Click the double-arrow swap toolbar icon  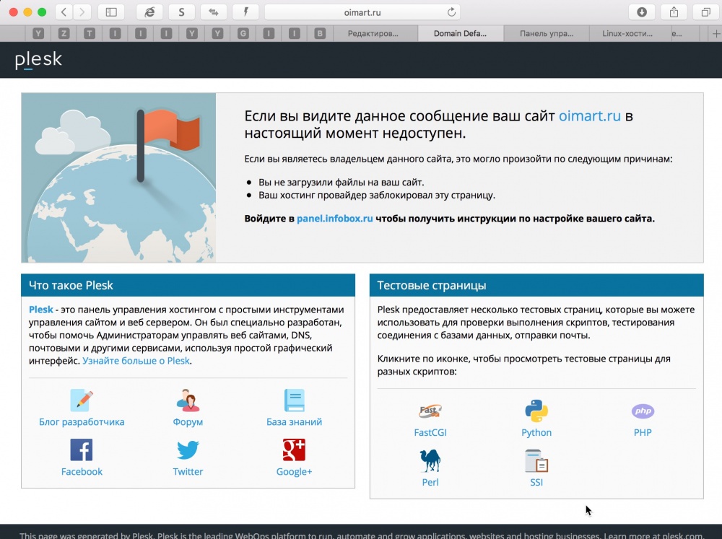pos(213,12)
